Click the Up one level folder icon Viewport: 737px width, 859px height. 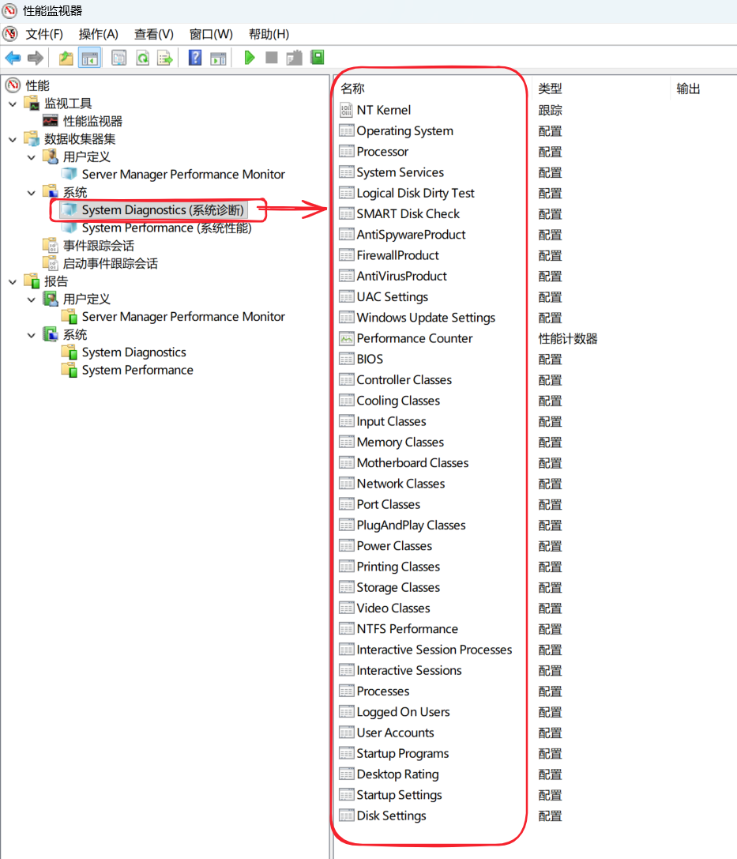[66, 58]
